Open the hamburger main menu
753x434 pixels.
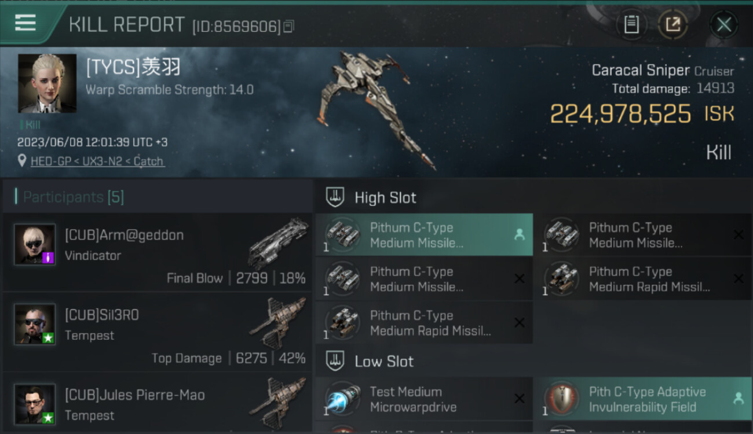pyautogui.click(x=25, y=23)
